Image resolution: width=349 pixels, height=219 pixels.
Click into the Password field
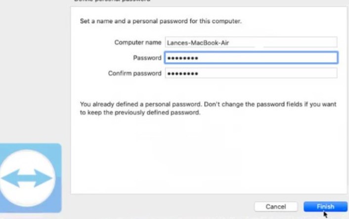(x=251, y=58)
